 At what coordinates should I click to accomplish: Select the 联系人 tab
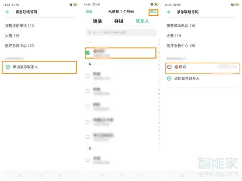[x=142, y=21]
